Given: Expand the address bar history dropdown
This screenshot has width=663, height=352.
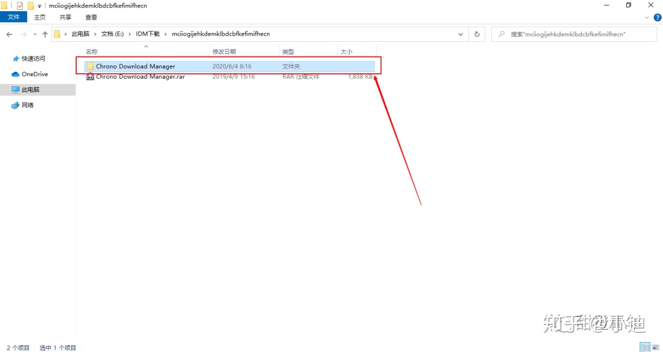Looking at the screenshot, I should 460,34.
